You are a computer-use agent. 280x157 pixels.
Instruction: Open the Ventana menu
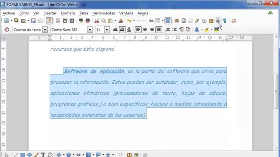click(x=126, y=13)
